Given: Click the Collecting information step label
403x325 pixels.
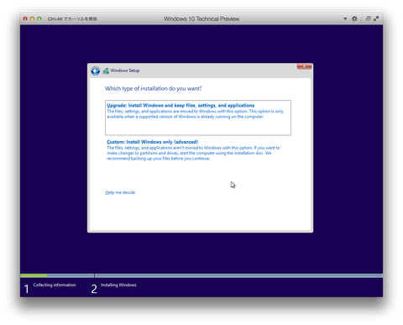Looking at the screenshot, I should point(55,285).
